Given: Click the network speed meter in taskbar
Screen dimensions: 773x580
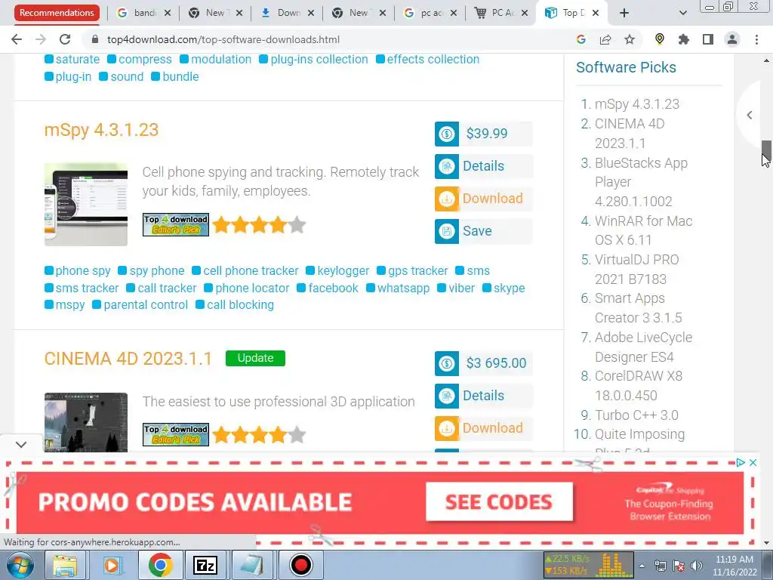Looking at the screenshot, I should 588,565.
